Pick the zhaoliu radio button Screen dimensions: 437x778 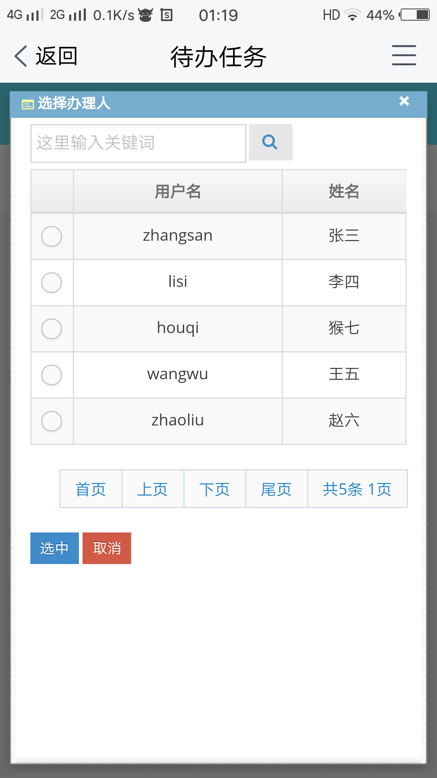click(x=52, y=421)
